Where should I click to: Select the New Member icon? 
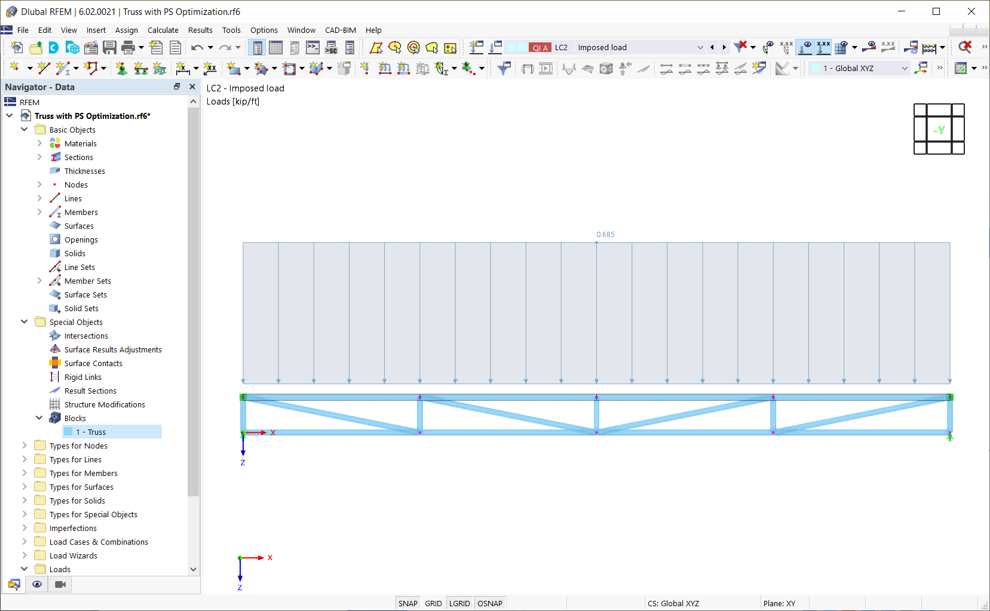point(63,68)
